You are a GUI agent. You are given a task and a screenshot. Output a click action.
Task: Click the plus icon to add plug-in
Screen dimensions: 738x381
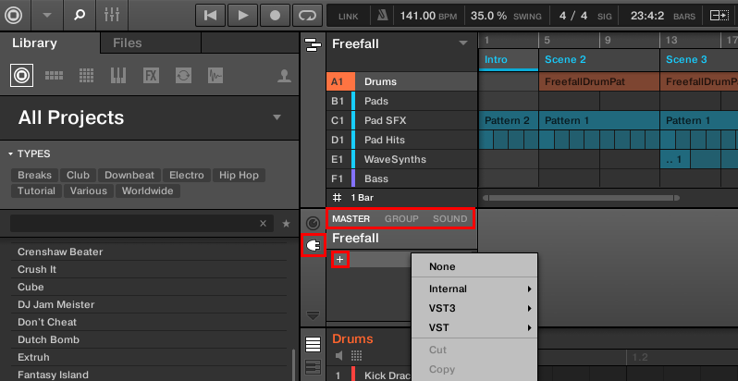(x=339, y=260)
